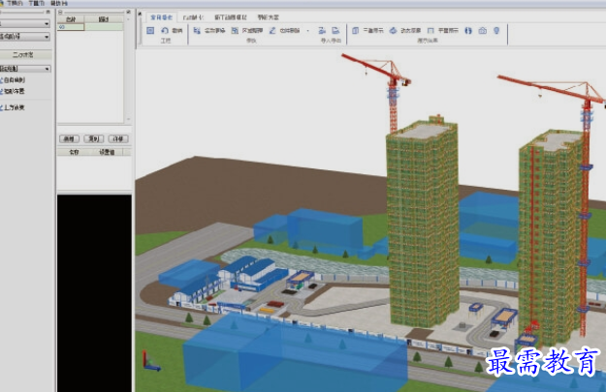The image size is (606, 392).
Task: Click the value column header in the properties table
Action: pyautogui.click(x=107, y=152)
